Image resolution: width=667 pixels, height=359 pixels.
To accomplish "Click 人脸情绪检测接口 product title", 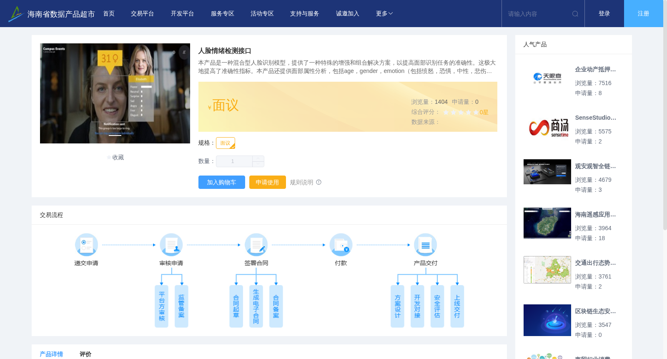I will (x=225, y=51).
